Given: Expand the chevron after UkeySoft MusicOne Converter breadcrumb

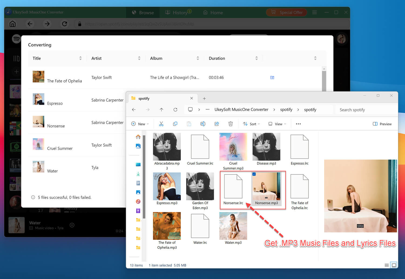Looking at the screenshot, I should point(274,110).
